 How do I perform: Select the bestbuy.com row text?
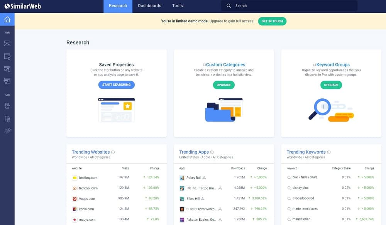coord(88,178)
